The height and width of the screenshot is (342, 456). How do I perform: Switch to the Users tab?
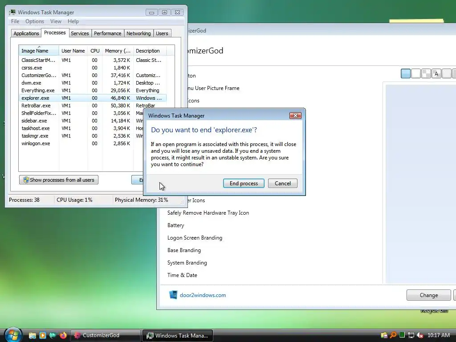[162, 33]
